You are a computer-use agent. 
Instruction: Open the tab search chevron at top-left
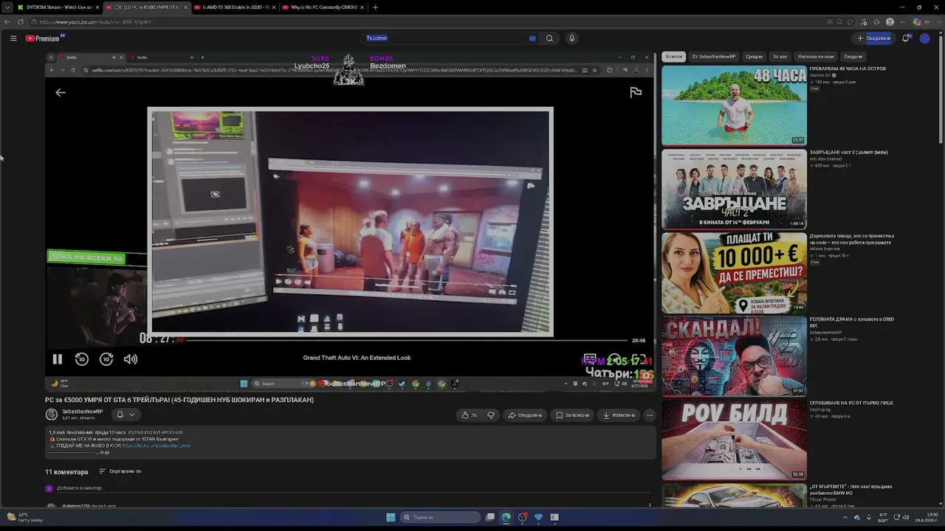point(7,7)
